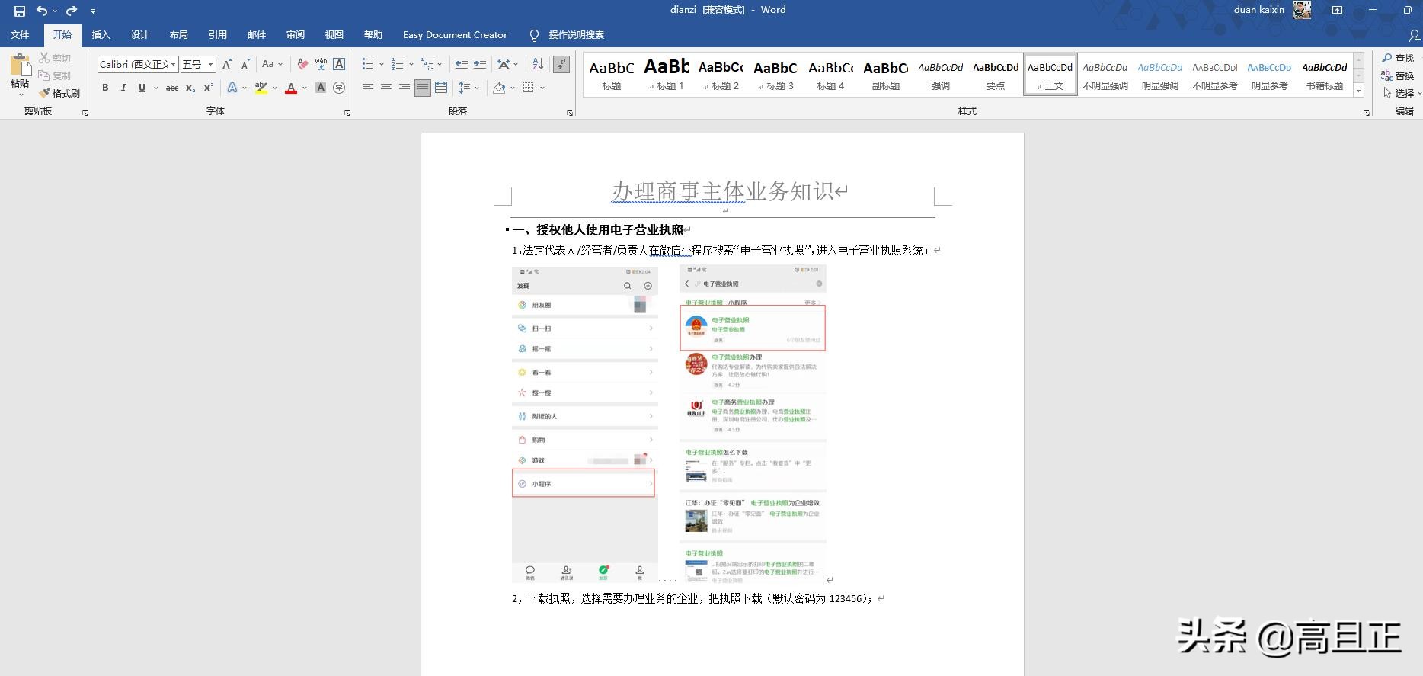Toggle italic formatting
Viewport: 1423px width, 676px height.
click(123, 88)
